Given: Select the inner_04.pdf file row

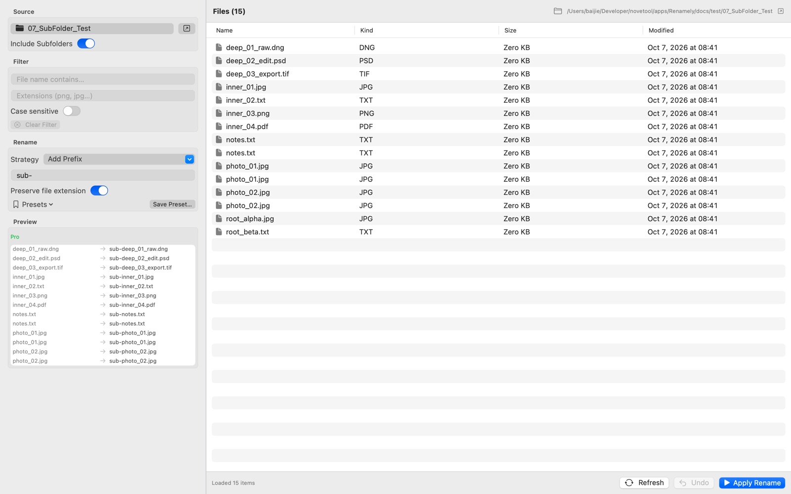Looking at the screenshot, I should coord(498,126).
